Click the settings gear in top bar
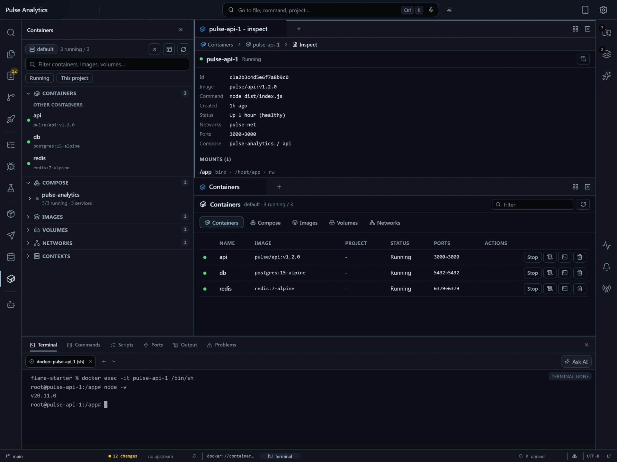Image resolution: width=617 pixels, height=462 pixels. pyautogui.click(x=603, y=10)
